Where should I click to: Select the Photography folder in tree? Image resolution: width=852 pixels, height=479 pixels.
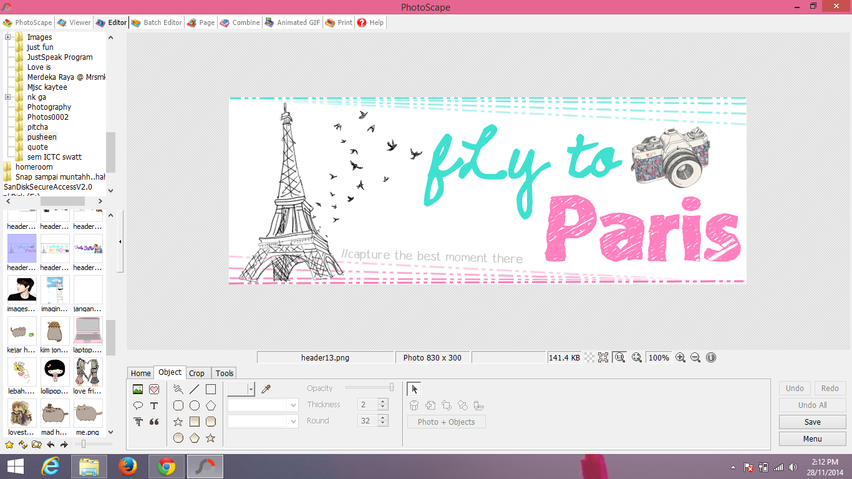coord(49,107)
